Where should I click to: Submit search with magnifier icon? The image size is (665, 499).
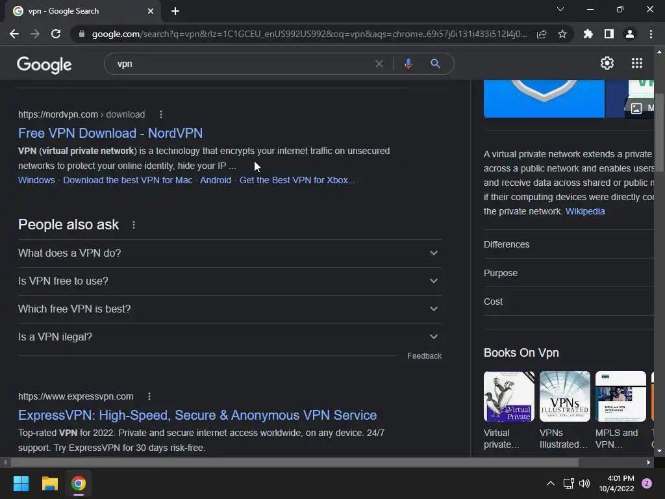435,64
